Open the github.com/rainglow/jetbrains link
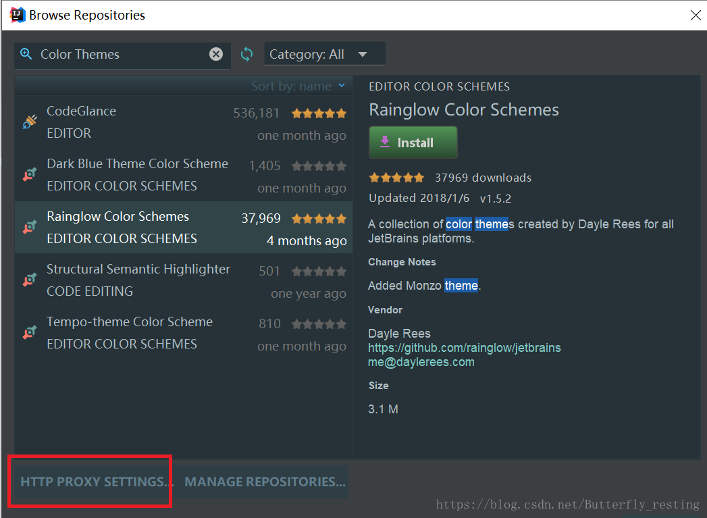707x518 pixels. 465,348
